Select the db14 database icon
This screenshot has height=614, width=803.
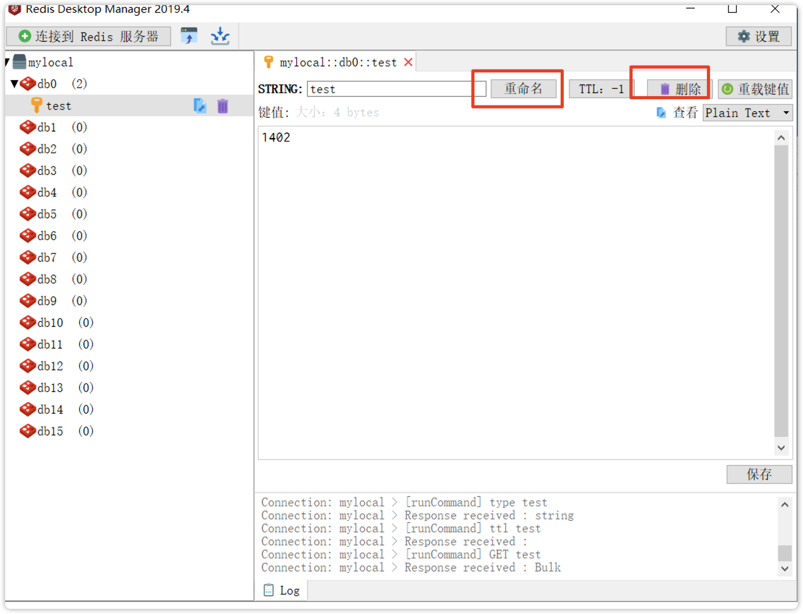coord(27,409)
